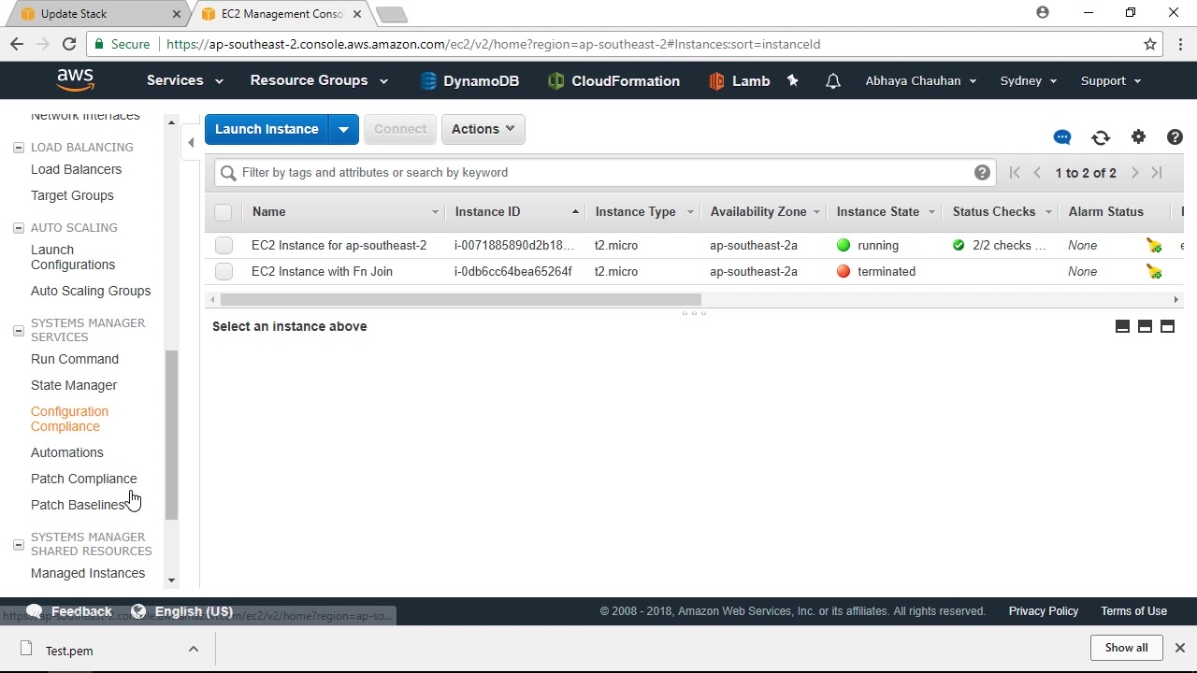Open Test.pem download options chevron
Image resolution: width=1197 pixels, height=673 pixels.
(194, 650)
